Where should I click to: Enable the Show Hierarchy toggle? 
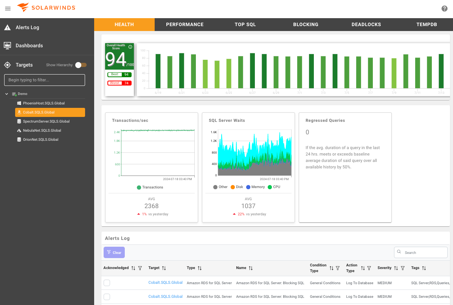(x=81, y=65)
